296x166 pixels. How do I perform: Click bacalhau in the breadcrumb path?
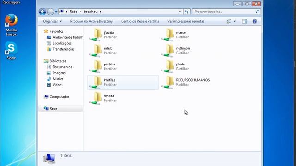point(91,12)
